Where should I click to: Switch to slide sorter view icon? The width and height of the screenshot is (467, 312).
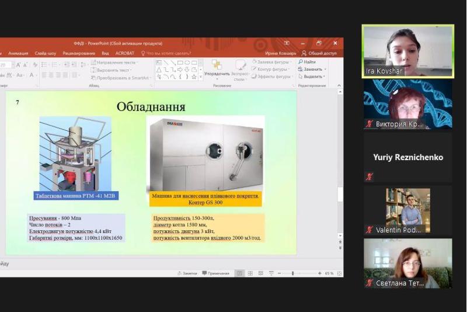[249, 273]
